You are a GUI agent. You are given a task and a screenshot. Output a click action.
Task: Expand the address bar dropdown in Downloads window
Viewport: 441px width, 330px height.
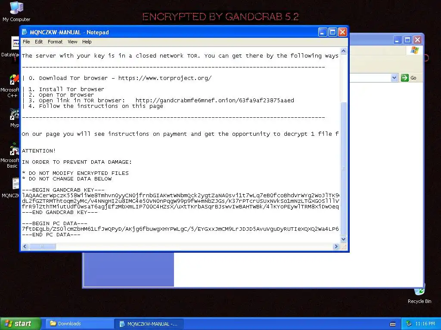(394, 78)
